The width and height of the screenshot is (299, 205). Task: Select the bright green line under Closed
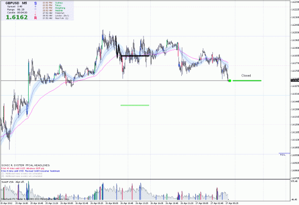[247, 81]
